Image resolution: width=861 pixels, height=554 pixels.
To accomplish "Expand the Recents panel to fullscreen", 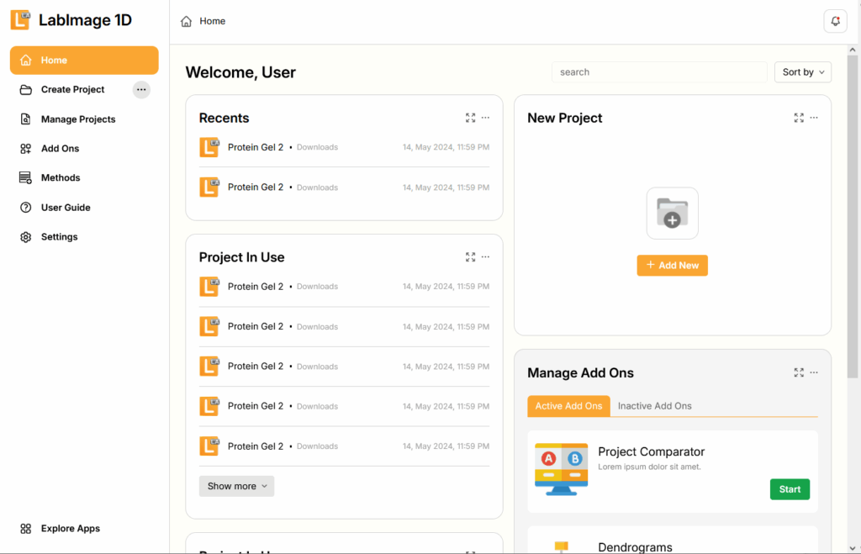I will [x=470, y=118].
